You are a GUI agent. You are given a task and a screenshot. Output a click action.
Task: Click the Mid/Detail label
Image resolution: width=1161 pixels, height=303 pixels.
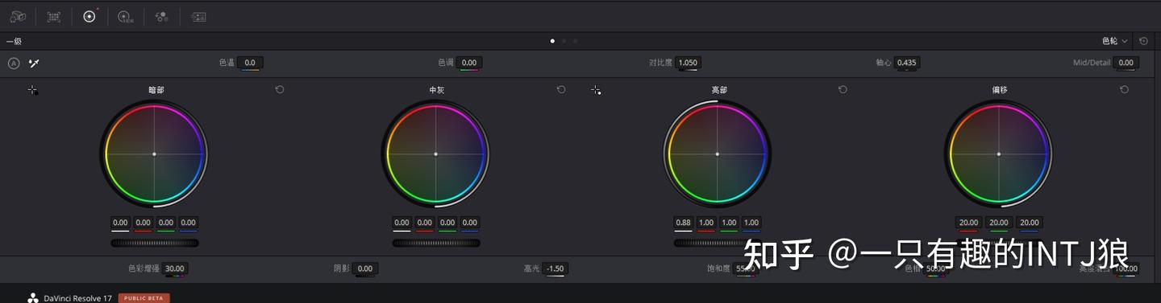point(1092,63)
